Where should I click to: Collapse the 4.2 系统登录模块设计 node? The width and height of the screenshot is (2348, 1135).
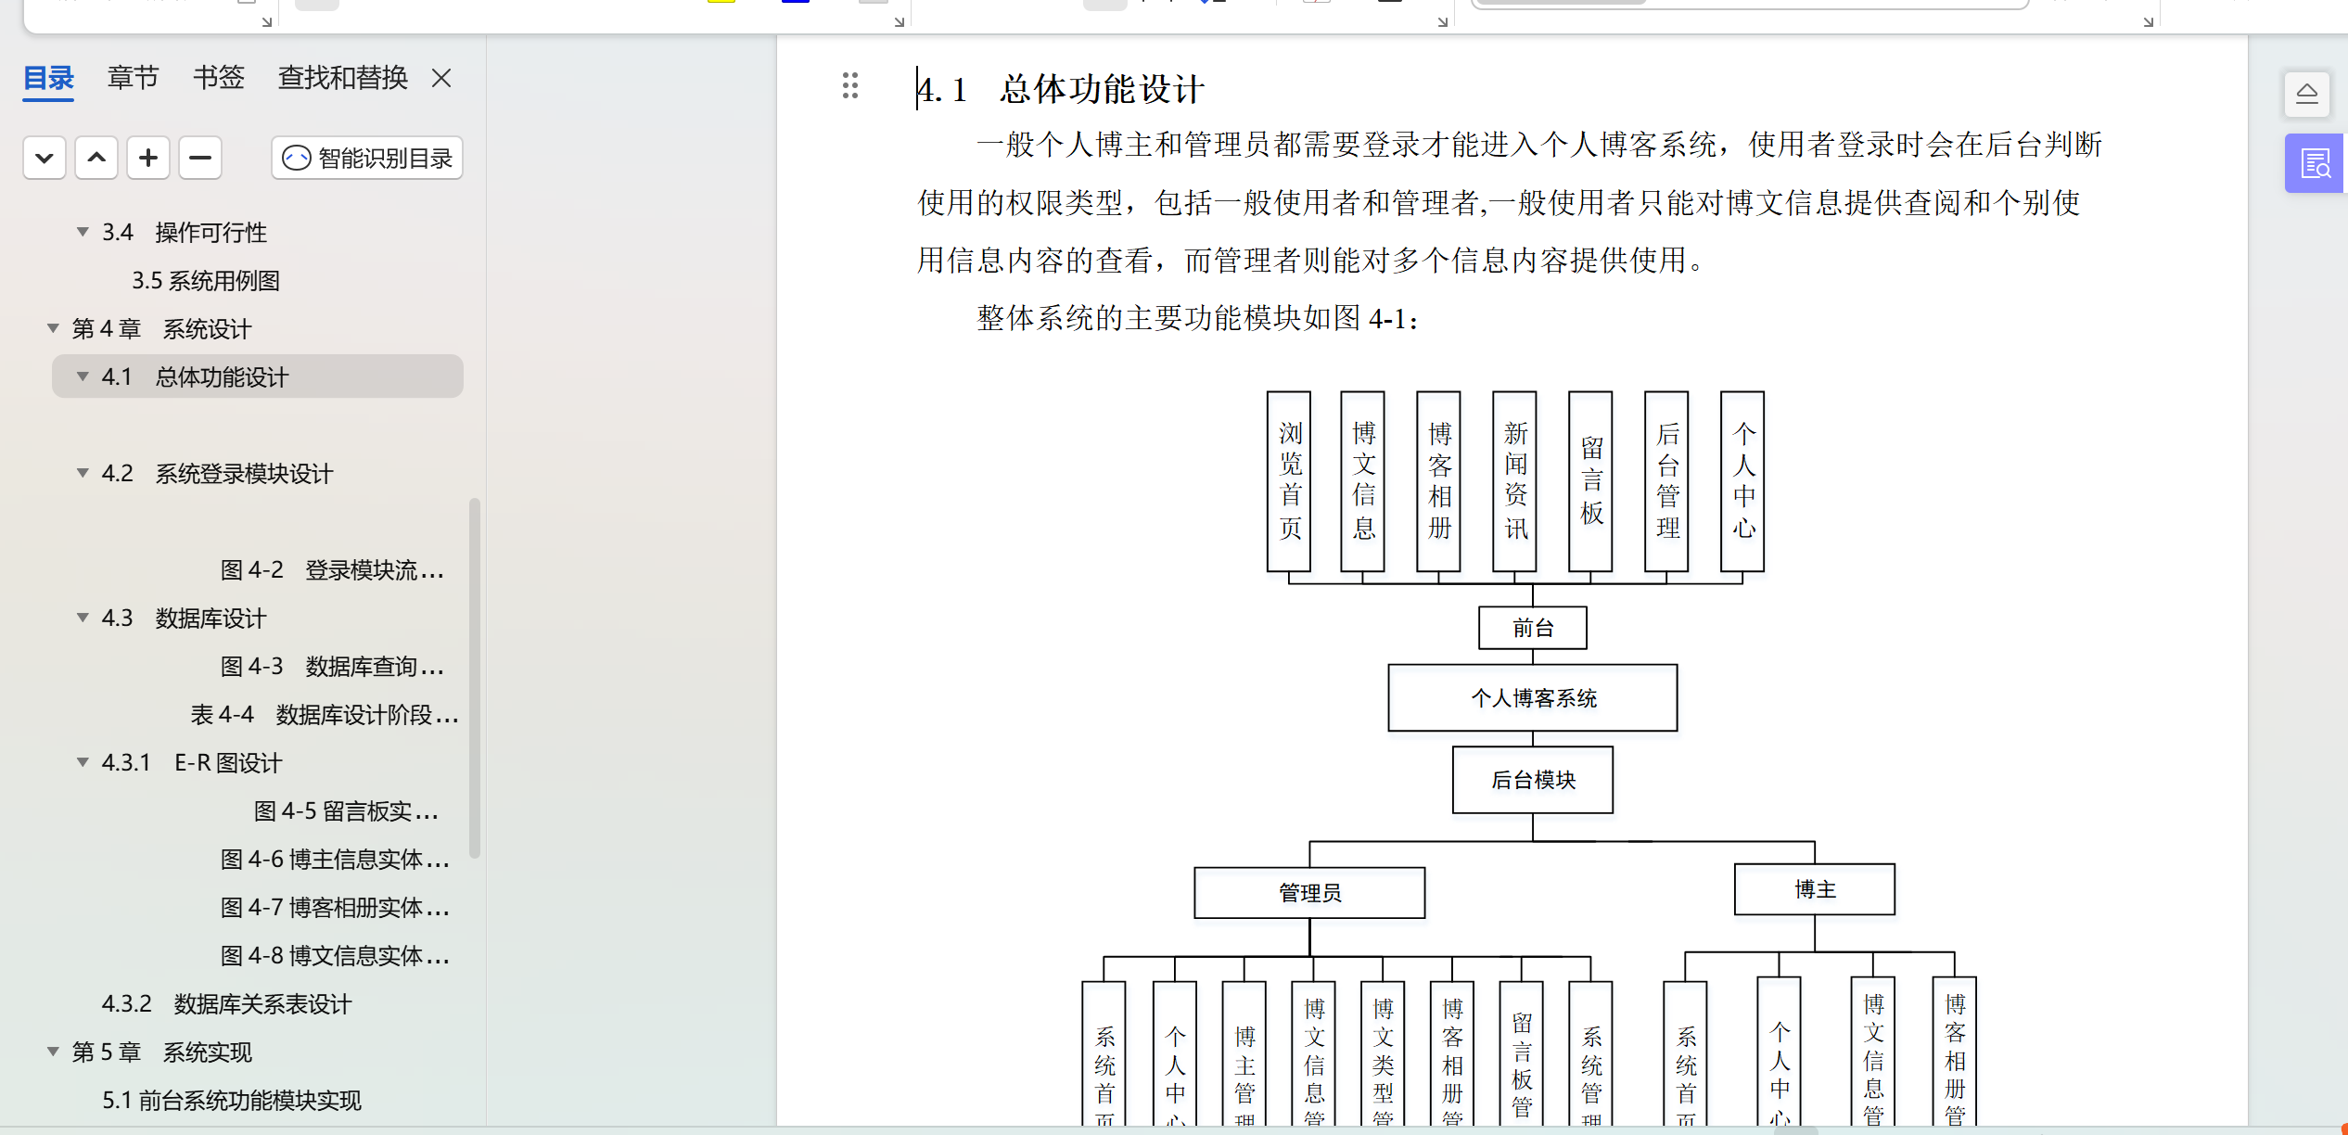point(83,473)
